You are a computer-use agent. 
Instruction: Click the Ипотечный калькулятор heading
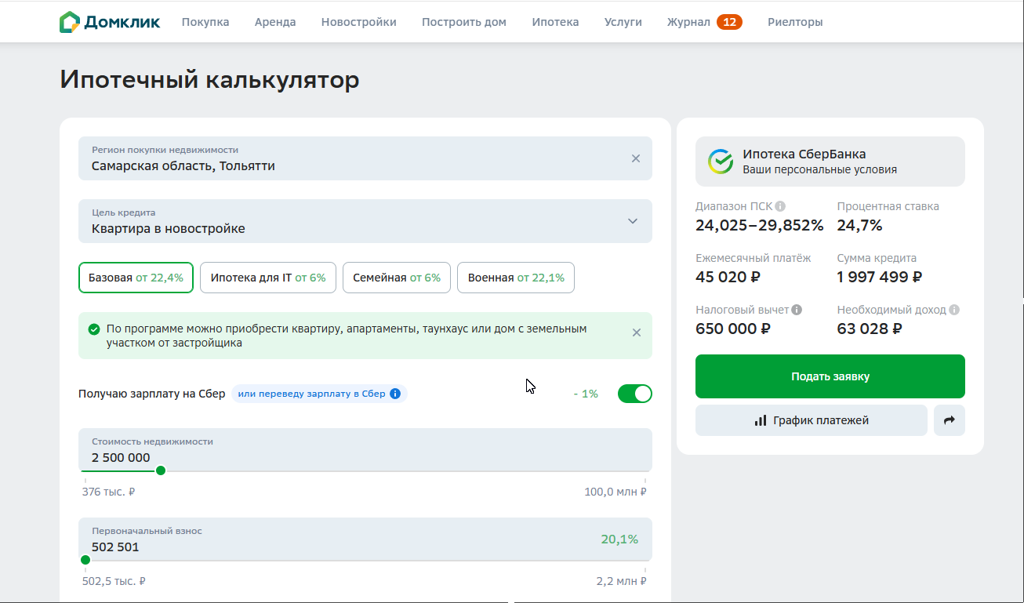pyautogui.click(x=209, y=80)
